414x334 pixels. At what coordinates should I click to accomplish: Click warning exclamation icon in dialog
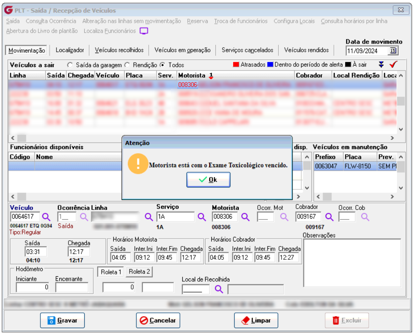tap(138, 163)
